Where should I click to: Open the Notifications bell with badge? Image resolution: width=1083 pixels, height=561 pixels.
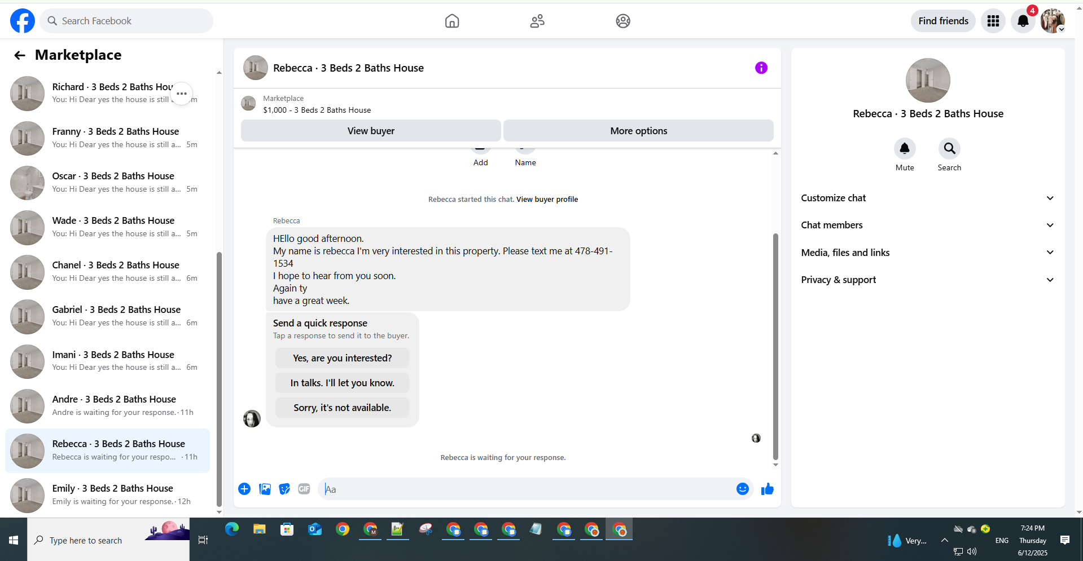click(x=1023, y=21)
